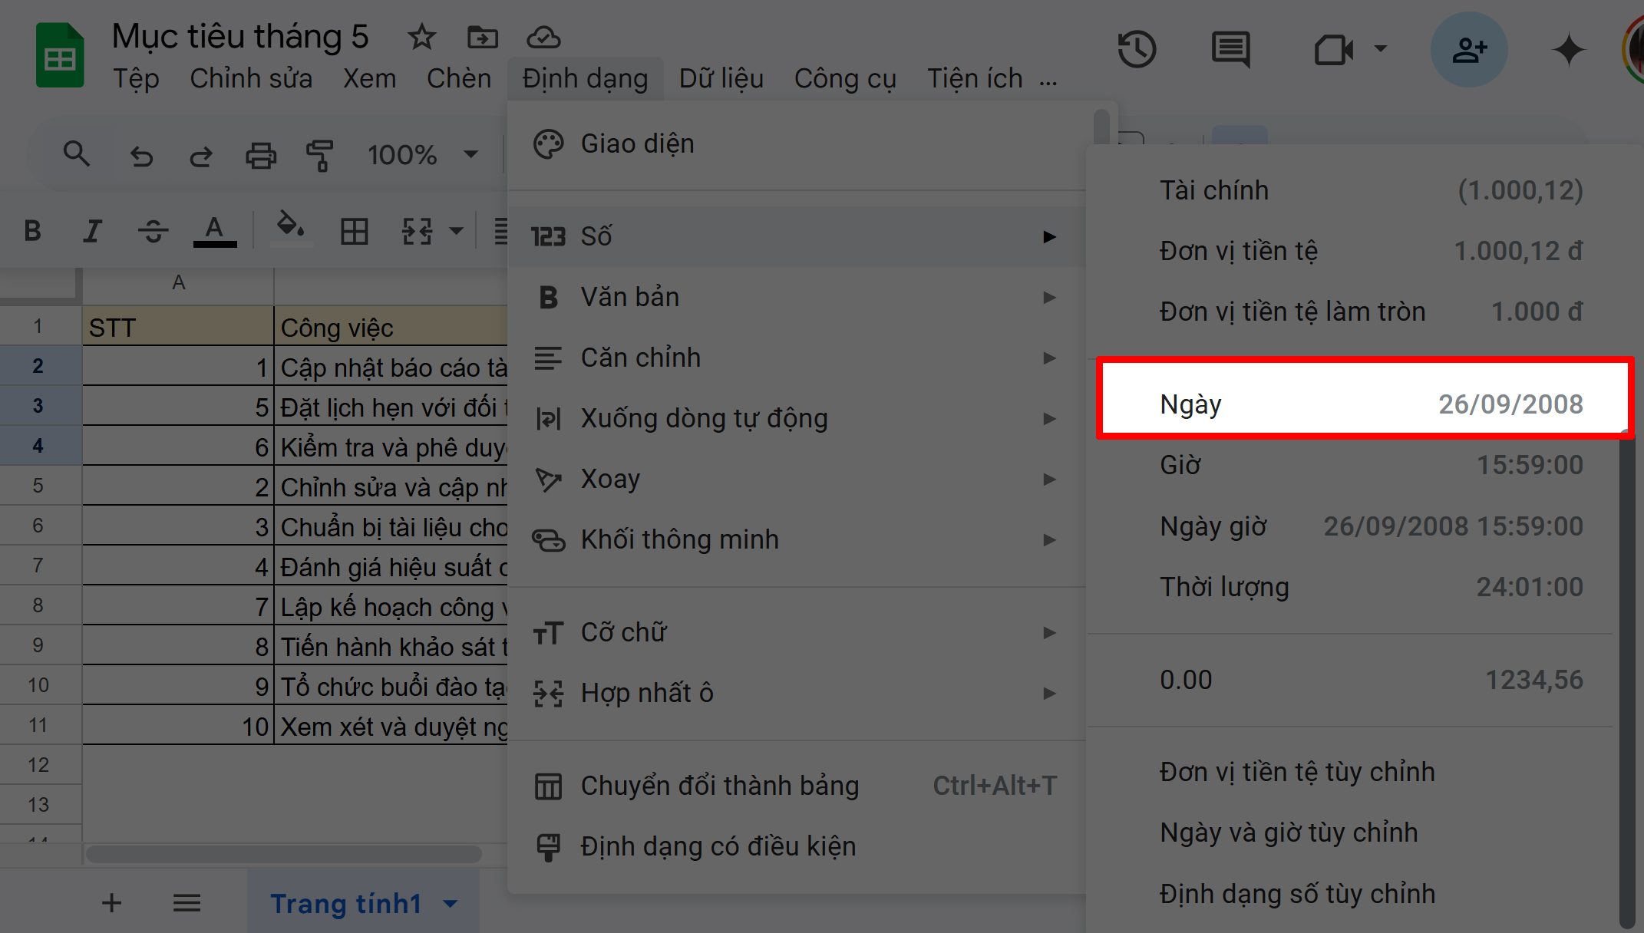Toggle bold formatting

point(31,229)
